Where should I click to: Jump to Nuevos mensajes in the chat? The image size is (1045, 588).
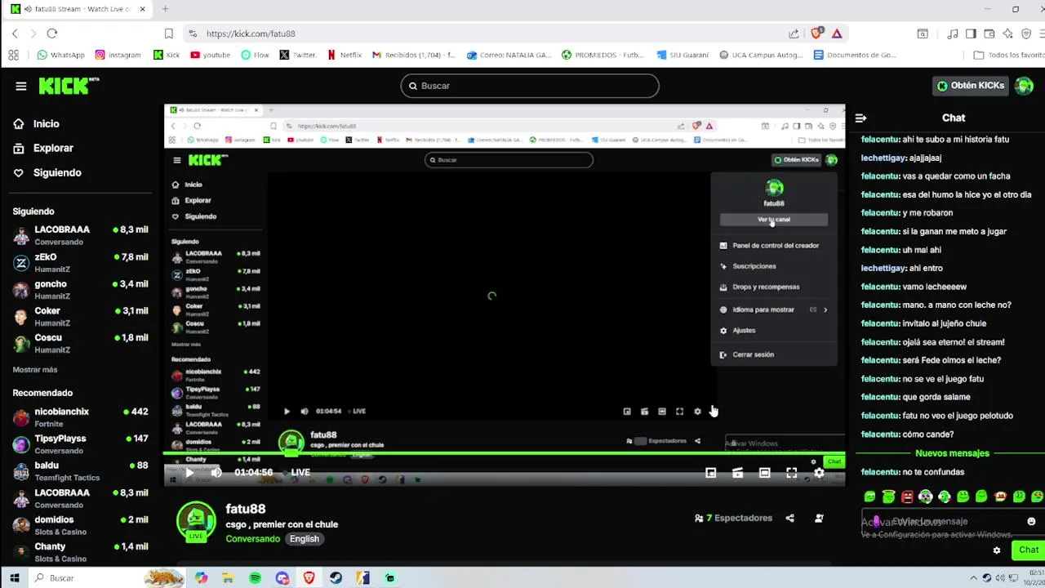[x=952, y=453]
